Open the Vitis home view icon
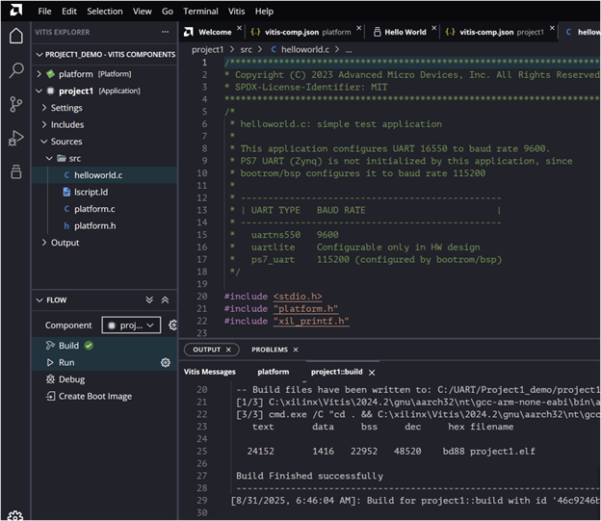The image size is (601, 521). pos(15,36)
